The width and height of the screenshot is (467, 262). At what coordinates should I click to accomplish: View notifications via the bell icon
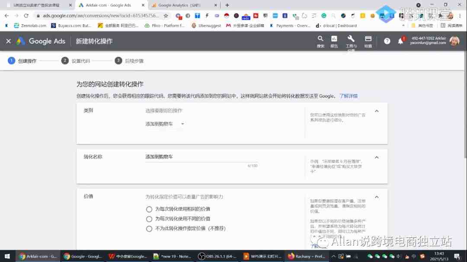click(x=400, y=41)
